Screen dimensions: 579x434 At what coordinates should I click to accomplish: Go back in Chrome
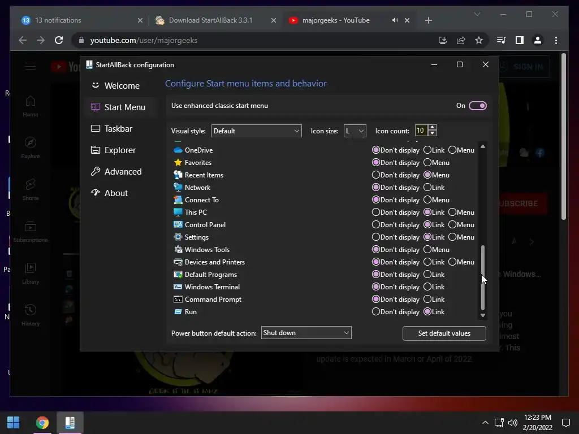click(23, 40)
